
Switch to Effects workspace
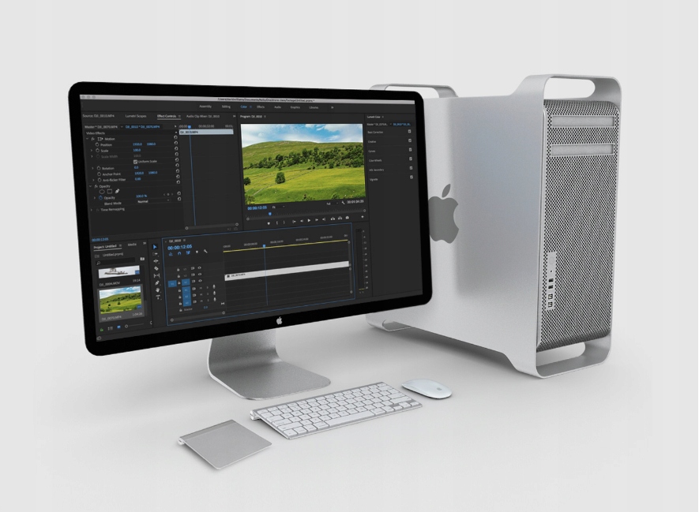(x=261, y=107)
